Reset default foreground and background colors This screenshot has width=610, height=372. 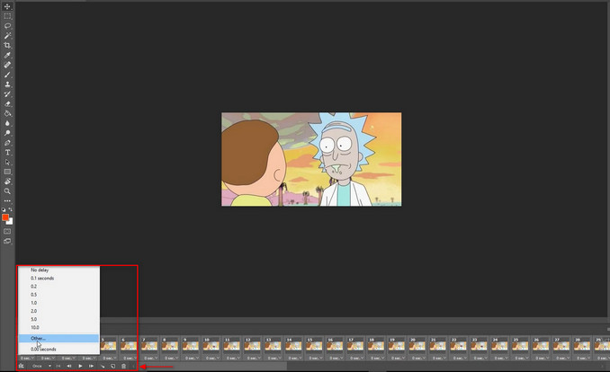(4, 209)
